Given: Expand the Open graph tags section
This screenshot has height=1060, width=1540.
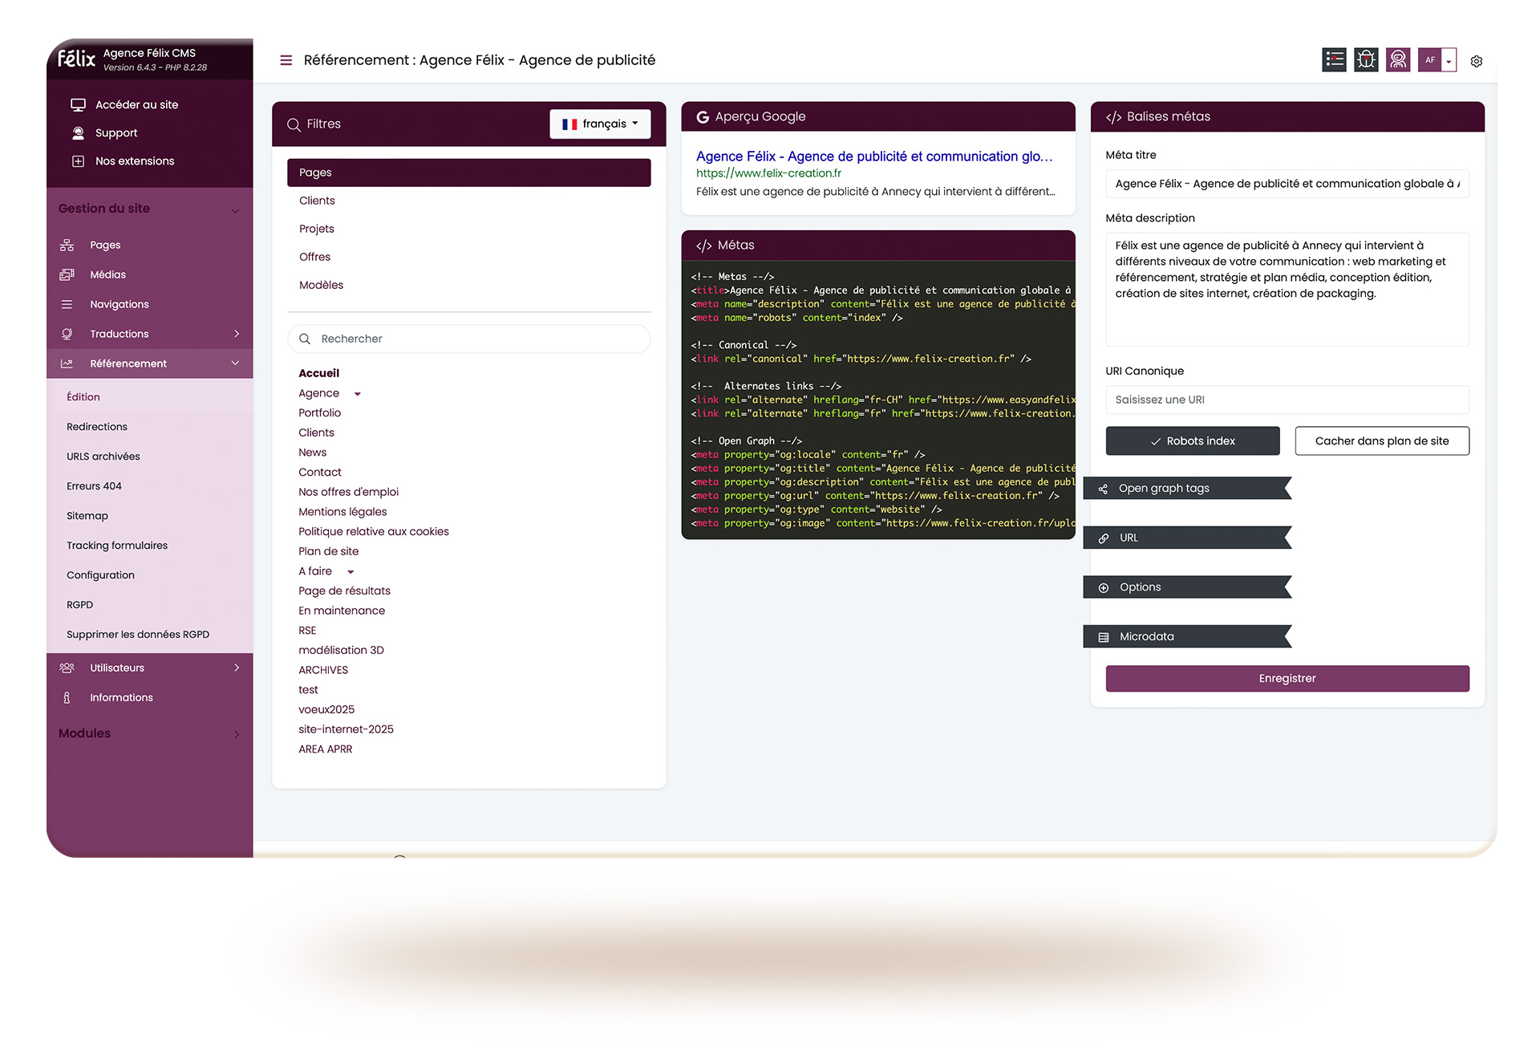Looking at the screenshot, I should click(x=1188, y=489).
